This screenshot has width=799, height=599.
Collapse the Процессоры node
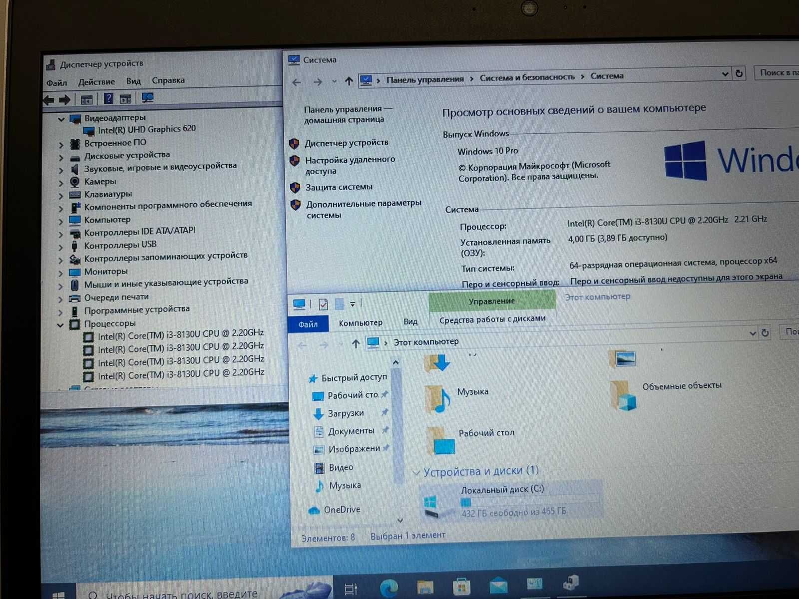click(x=60, y=325)
